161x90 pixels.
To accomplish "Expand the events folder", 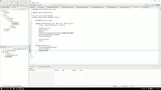I will tap(9, 26).
